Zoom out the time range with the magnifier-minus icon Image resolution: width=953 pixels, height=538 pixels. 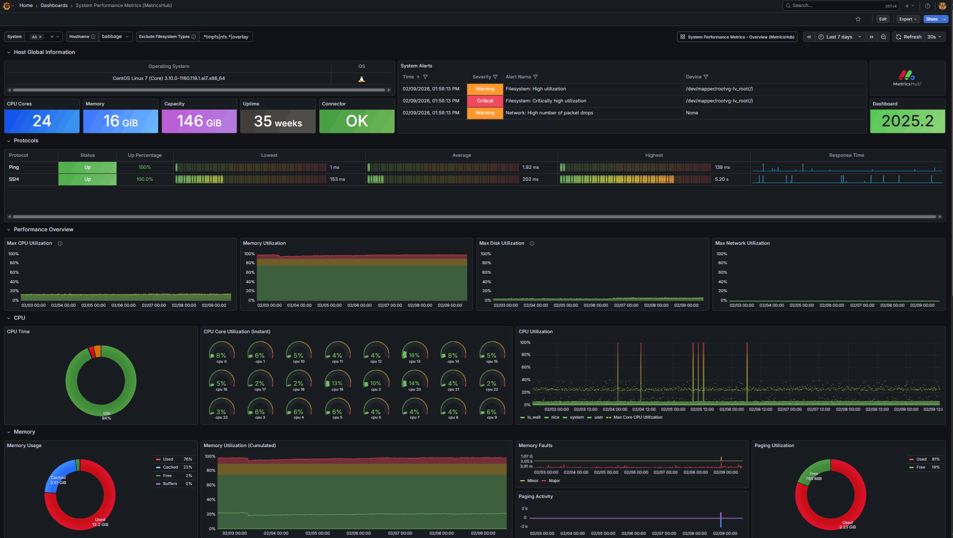tap(883, 36)
